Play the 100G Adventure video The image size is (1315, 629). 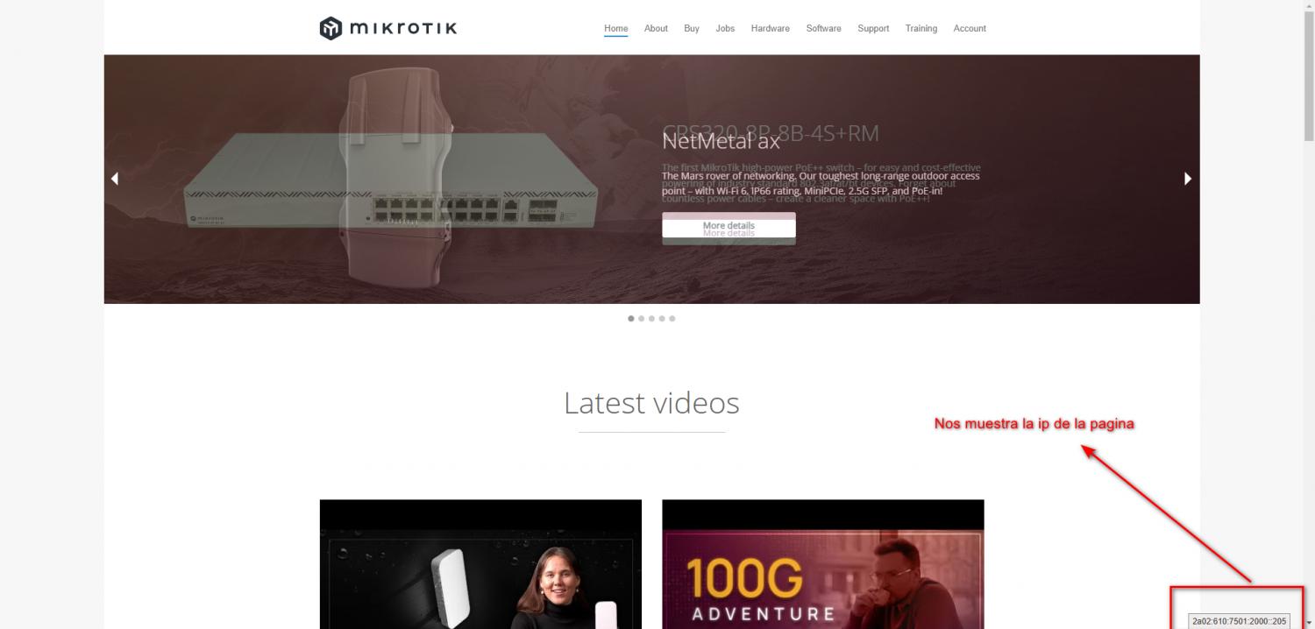(822, 564)
